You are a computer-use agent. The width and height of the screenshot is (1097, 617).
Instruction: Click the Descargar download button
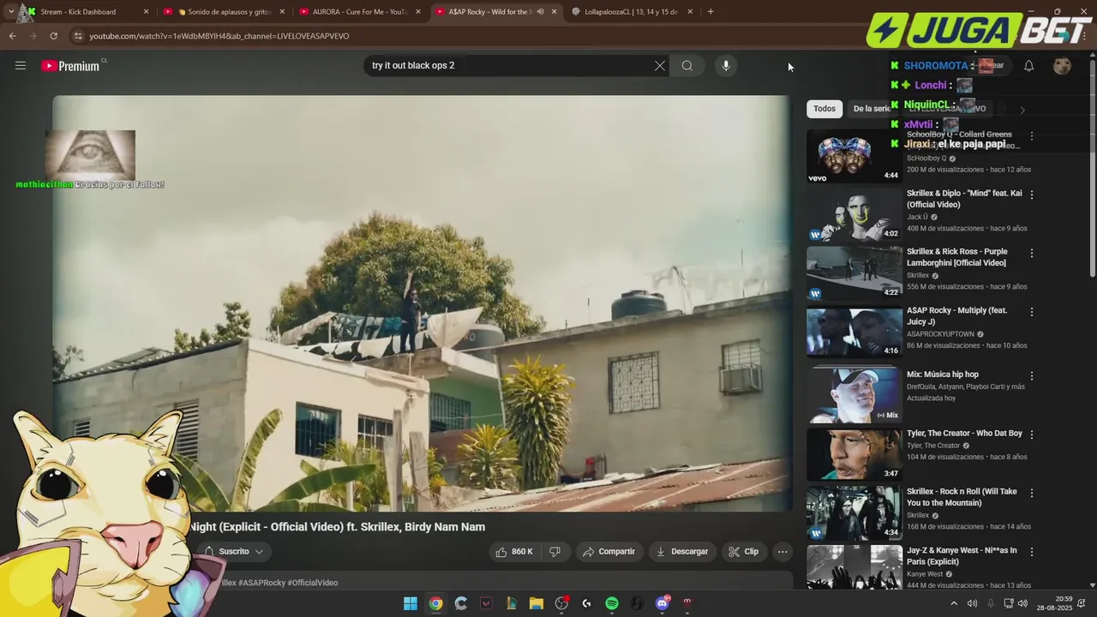pyautogui.click(x=682, y=552)
